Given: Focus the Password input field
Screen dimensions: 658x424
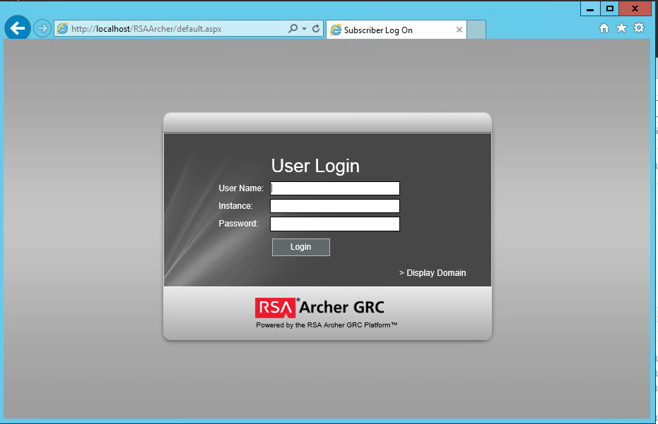Looking at the screenshot, I should tap(335, 224).
